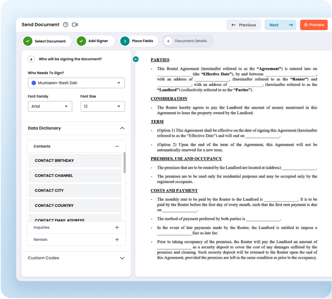Viewport: 332px width, 299px height.
Task: Click the green check on Select Document
Action: [x=28, y=41]
